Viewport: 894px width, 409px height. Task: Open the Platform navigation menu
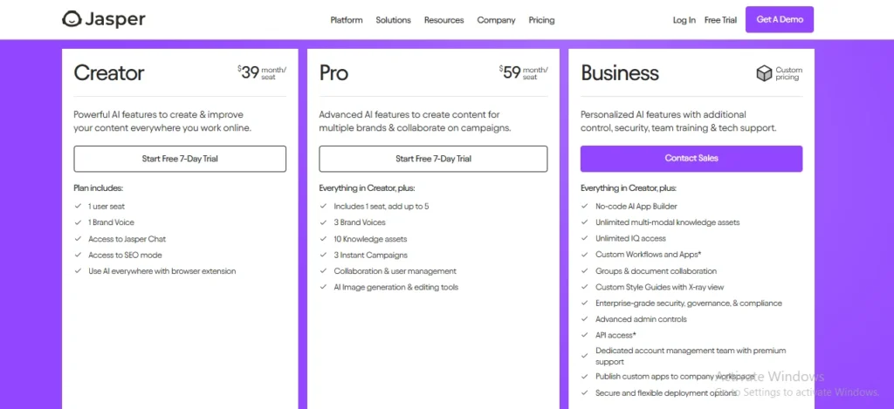[x=347, y=20]
